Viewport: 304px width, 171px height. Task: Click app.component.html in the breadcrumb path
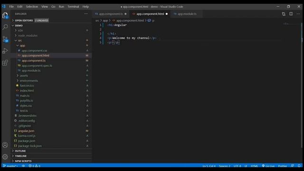(x=130, y=20)
